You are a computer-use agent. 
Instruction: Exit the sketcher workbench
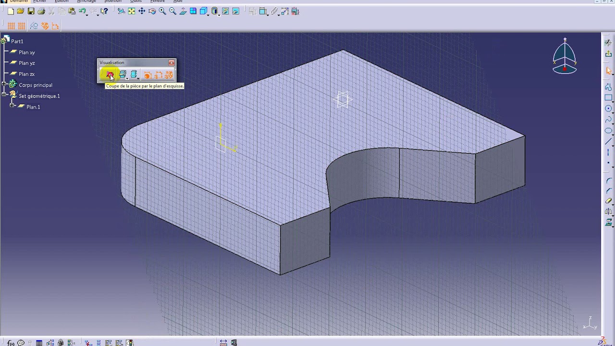click(608, 54)
